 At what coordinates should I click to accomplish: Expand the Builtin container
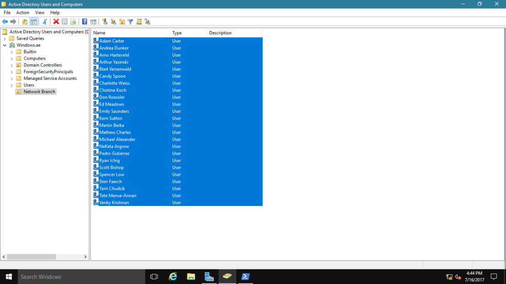pyautogui.click(x=11, y=52)
